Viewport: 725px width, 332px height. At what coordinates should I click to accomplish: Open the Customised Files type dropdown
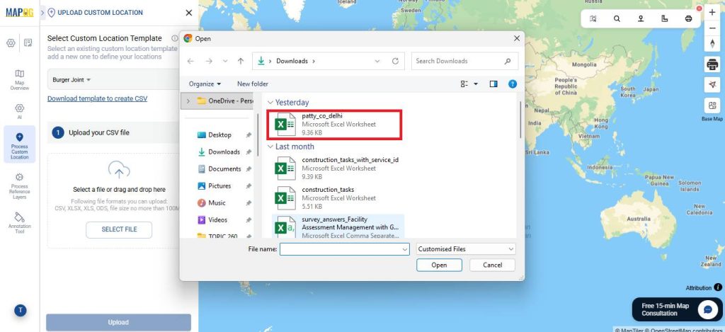(x=466, y=248)
